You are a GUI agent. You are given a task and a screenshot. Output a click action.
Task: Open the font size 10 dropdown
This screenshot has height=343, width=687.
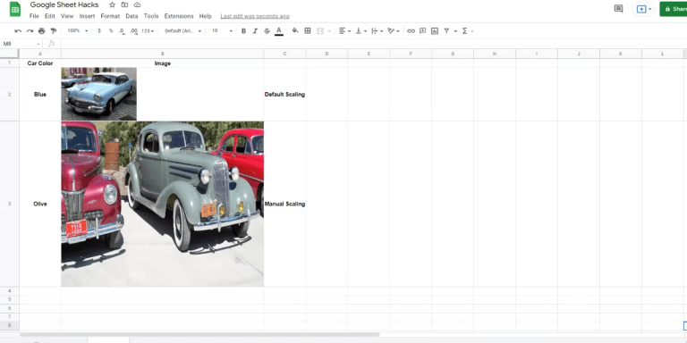[x=222, y=31]
